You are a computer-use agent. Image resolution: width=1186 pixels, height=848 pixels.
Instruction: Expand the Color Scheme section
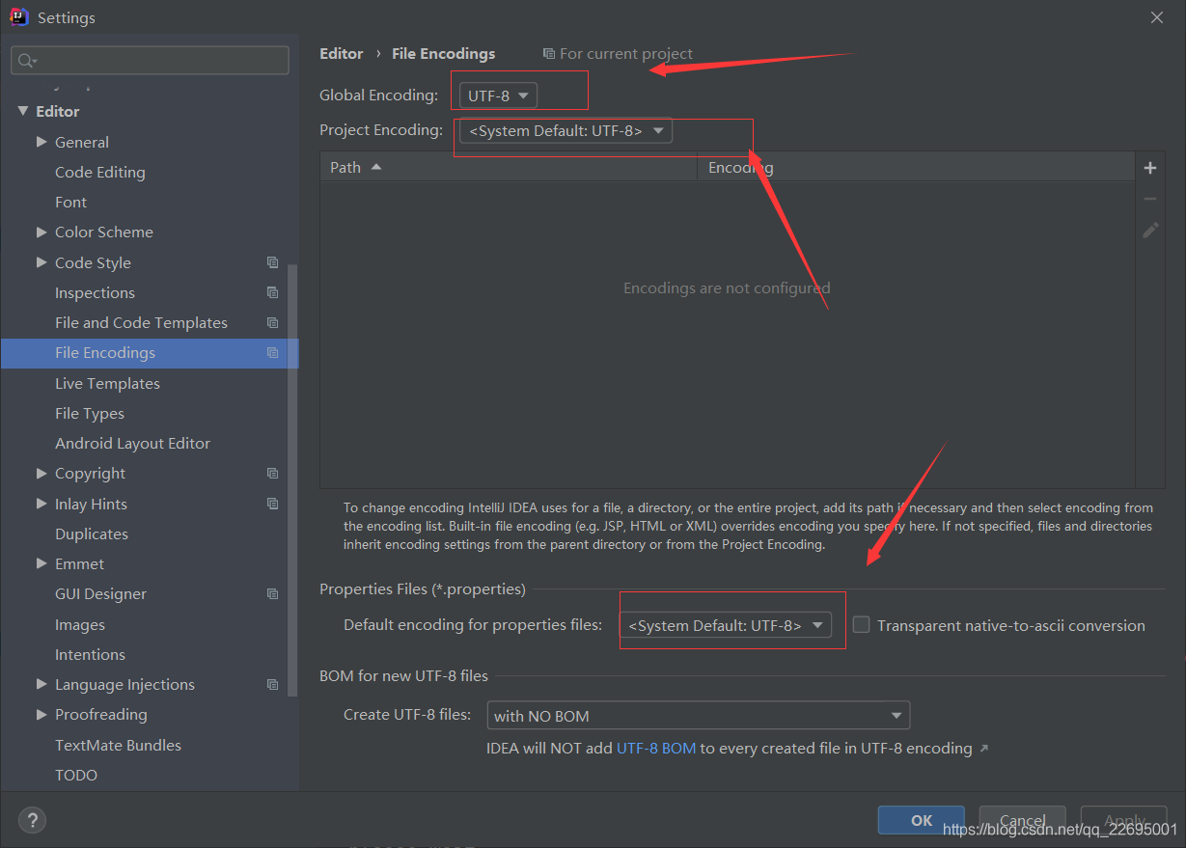41,232
